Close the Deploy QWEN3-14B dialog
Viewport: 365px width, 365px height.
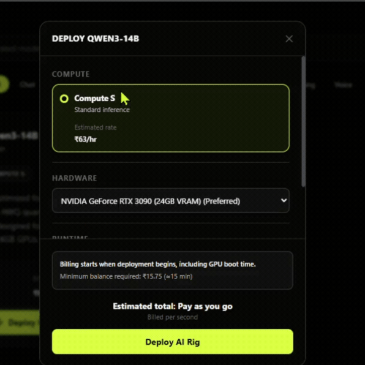tap(289, 39)
